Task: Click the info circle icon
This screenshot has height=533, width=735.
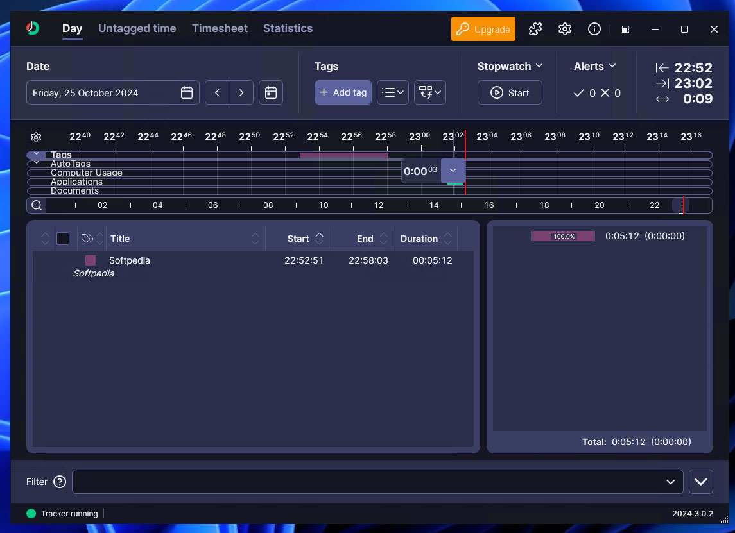Action: coord(594,29)
